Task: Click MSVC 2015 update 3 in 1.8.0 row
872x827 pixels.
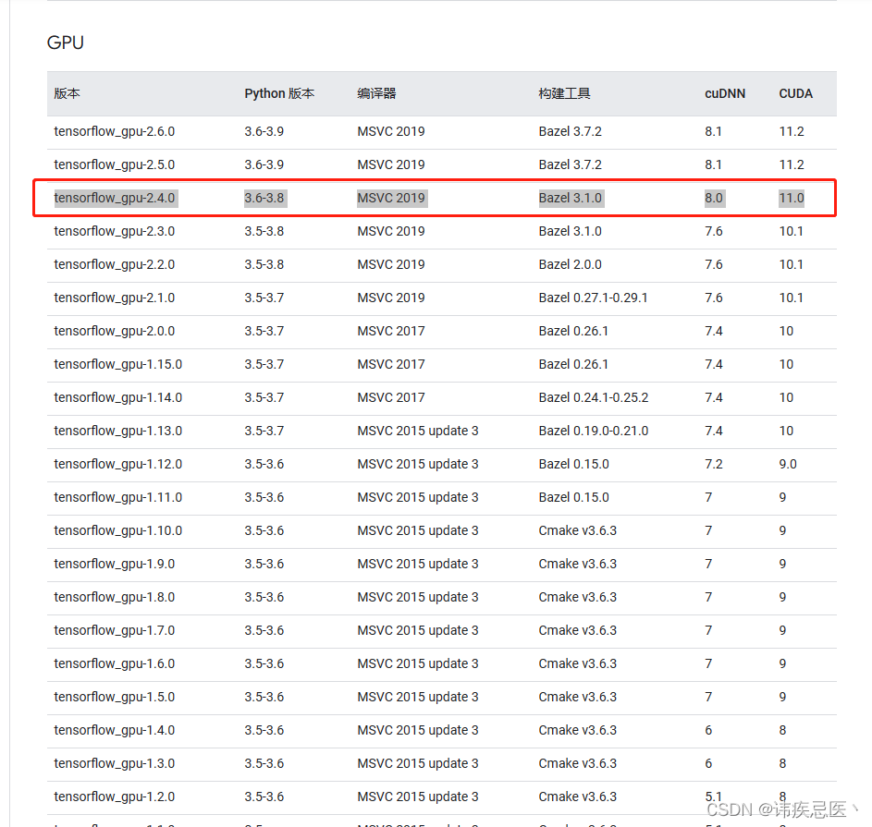Action: click(418, 598)
